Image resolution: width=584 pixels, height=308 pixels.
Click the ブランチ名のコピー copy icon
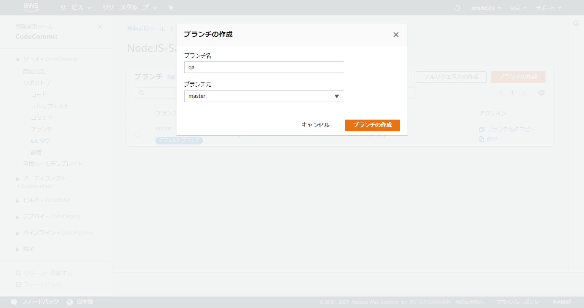tap(482, 129)
